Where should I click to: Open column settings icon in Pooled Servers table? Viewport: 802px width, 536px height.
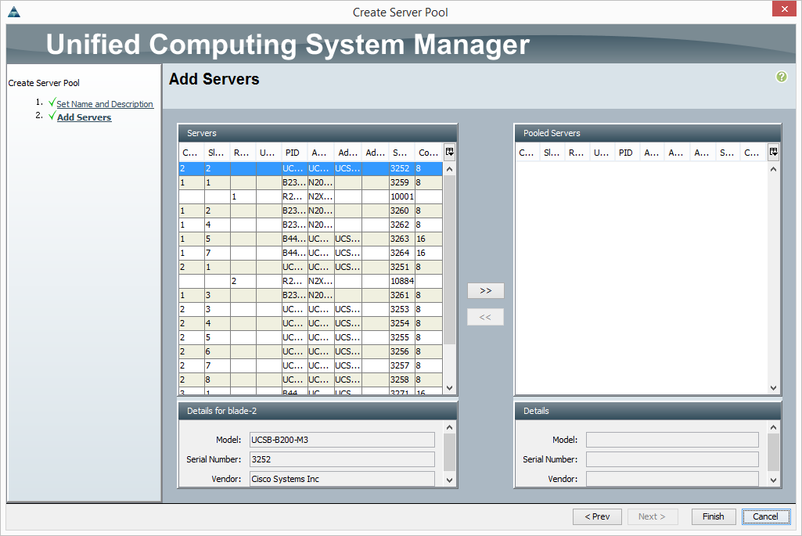pos(773,152)
